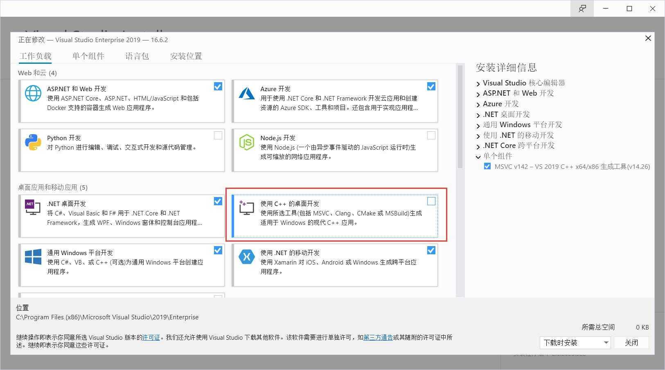665x370 pixels.
Task: Expand .NET Core 跨平台开发 details
Action: point(478,146)
